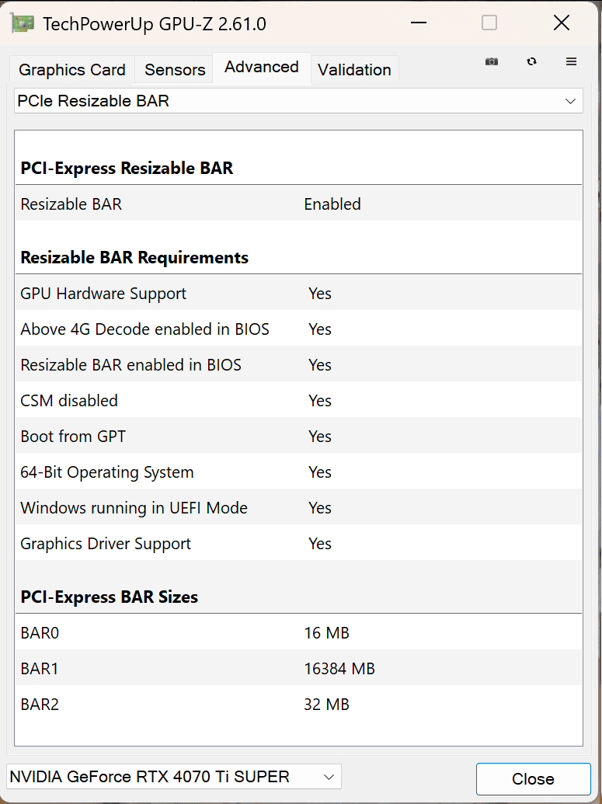The image size is (602, 804).
Task: Click Yes next to GPU Hardware Support
Action: coord(320,294)
